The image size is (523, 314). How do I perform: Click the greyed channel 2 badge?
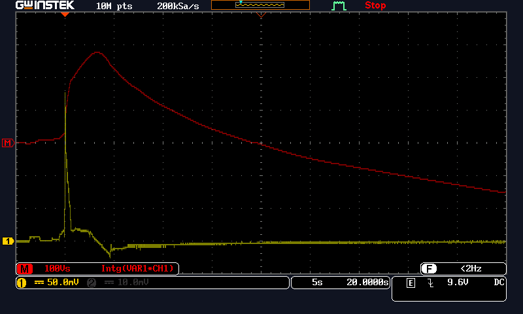pos(92,283)
